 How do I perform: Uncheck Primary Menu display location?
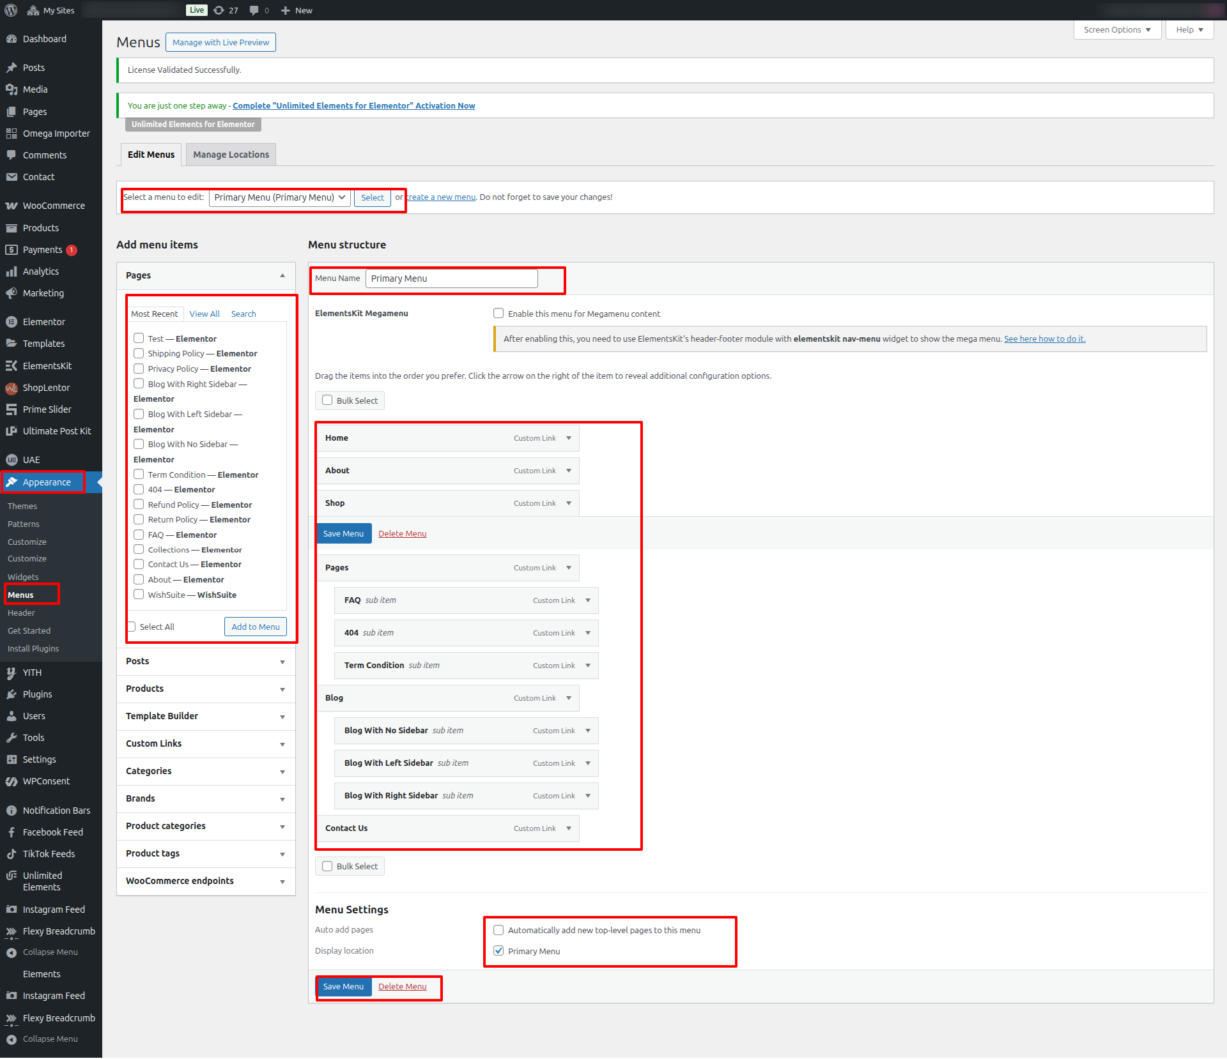(x=498, y=951)
